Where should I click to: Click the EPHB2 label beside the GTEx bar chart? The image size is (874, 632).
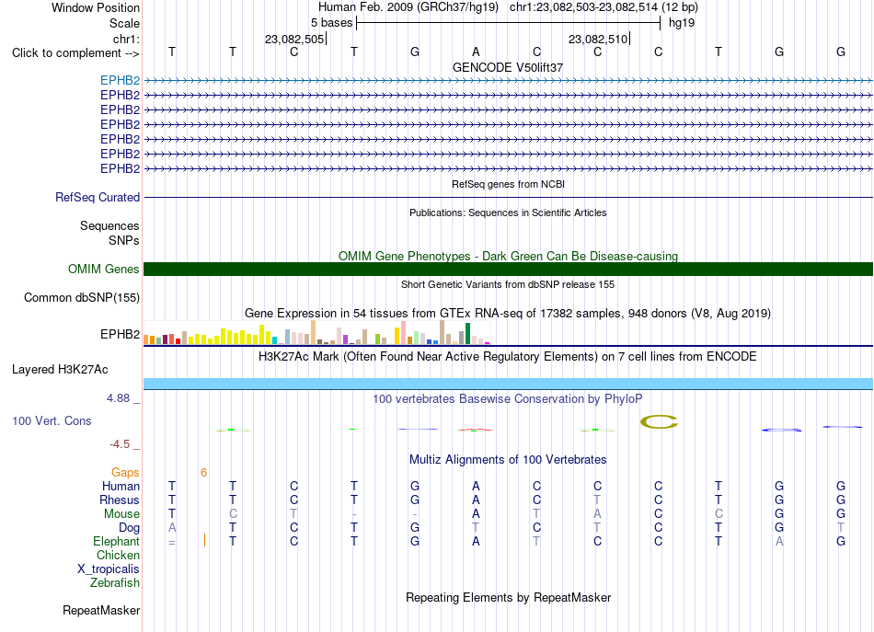pos(120,334)
